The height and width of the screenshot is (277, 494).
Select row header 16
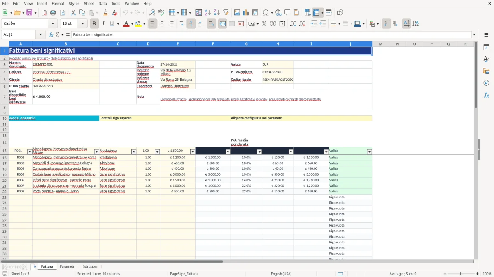click(5, 158)
